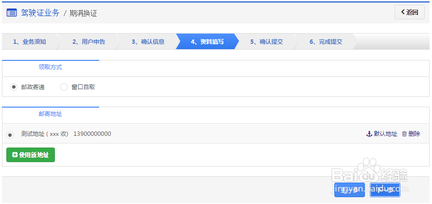Click the 上一步 button
This screenshot has width=432, height=204.
349,190
